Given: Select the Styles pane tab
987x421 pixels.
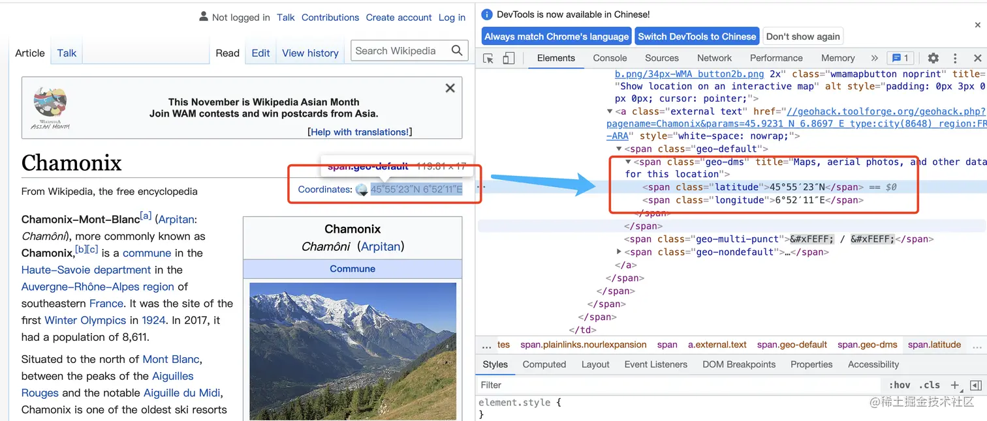Looking at the screenshot, I should click(x=495, y=364).
